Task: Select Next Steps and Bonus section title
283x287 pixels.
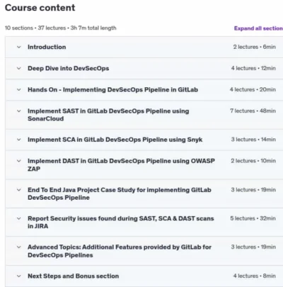Action: click(x=73, y=276)
